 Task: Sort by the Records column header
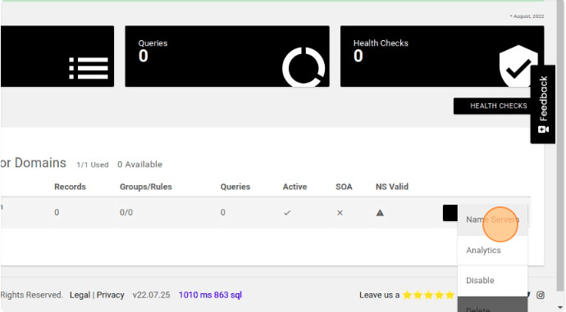[x=70, y=187]
